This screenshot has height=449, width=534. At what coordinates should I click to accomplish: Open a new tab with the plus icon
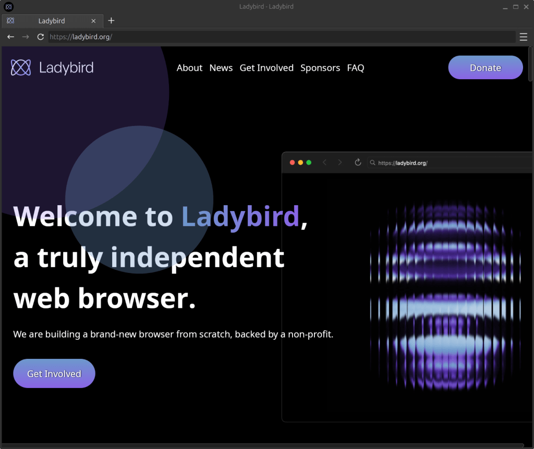(111, 20)
